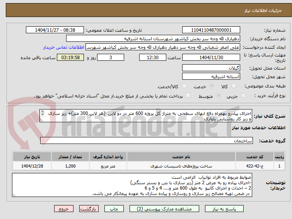
Task: Select the متوسط purchase type radio
Action: click(219, 96)
